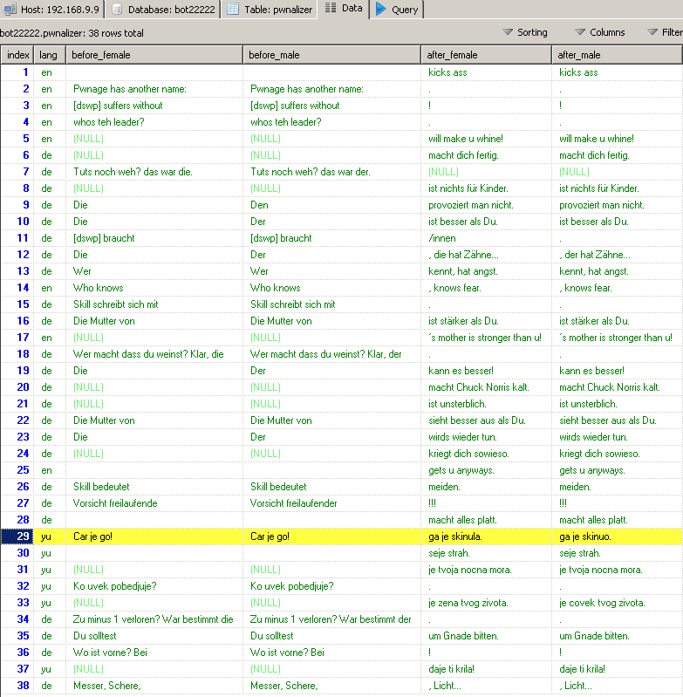Click the Query play arrow icon
This screenshot has width=683, height=697.
pos(381,9)
